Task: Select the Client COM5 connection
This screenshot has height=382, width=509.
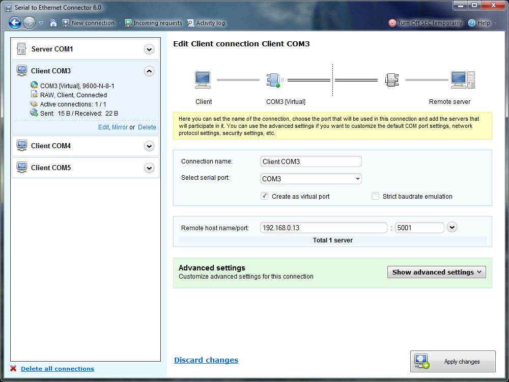Action: (86, 168)
